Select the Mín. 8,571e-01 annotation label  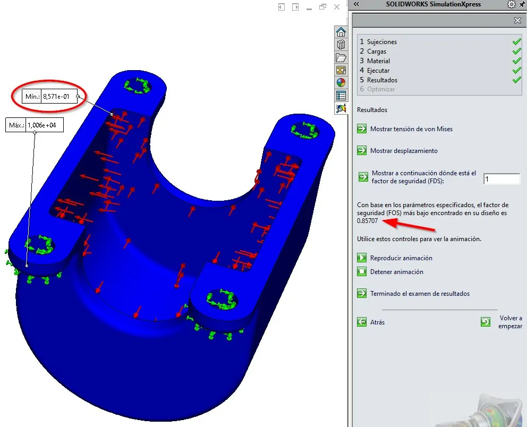(x=49, y=97)
